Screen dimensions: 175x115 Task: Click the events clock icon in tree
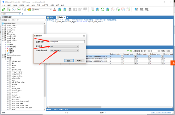tap(8, 53)
